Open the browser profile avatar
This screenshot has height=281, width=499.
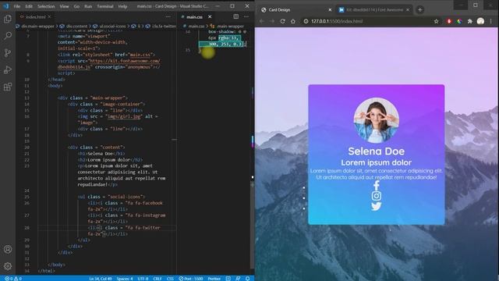[x=480, y=21]
